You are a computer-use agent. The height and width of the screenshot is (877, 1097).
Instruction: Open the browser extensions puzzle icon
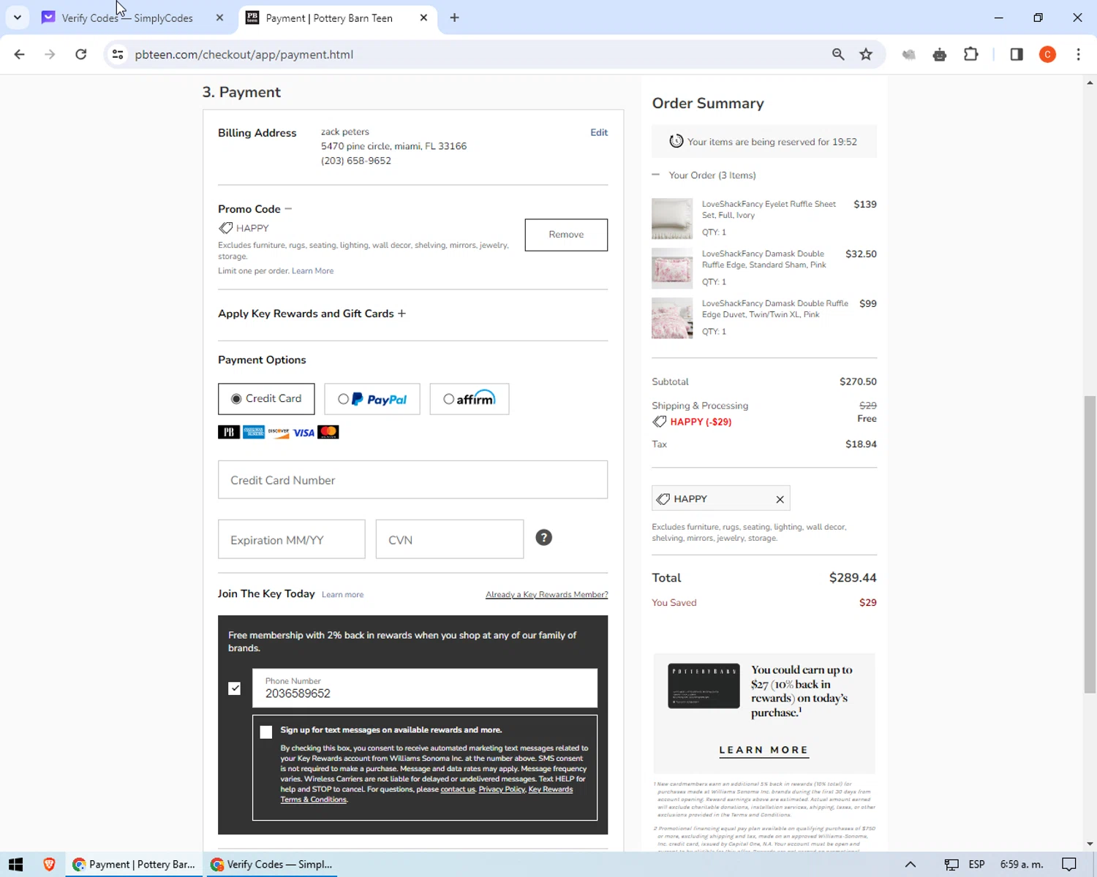(971, 54)
